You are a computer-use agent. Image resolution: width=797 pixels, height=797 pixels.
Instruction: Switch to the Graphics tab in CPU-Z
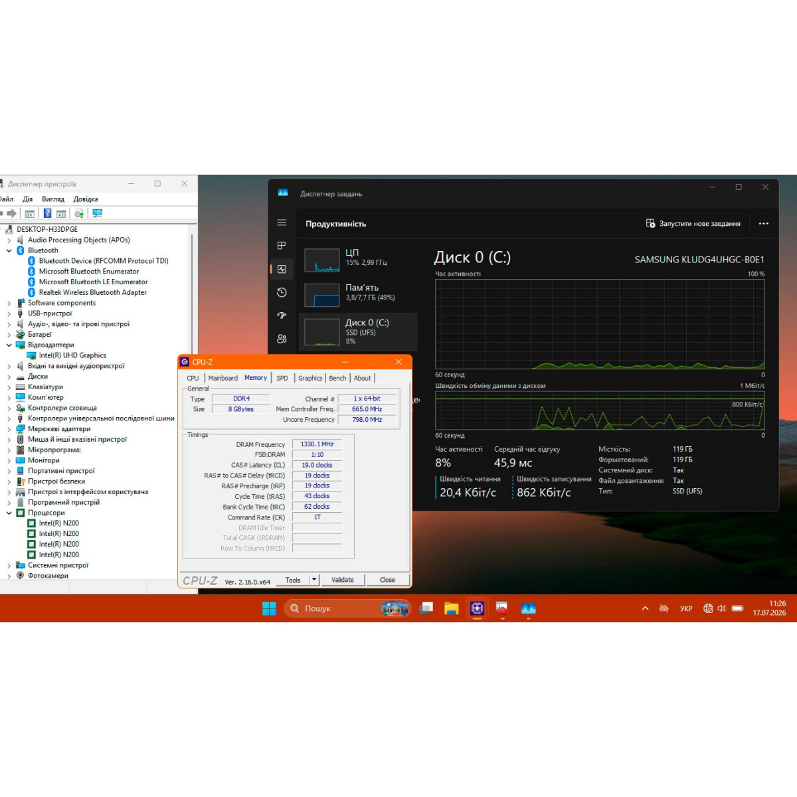[x=310, y=378]
